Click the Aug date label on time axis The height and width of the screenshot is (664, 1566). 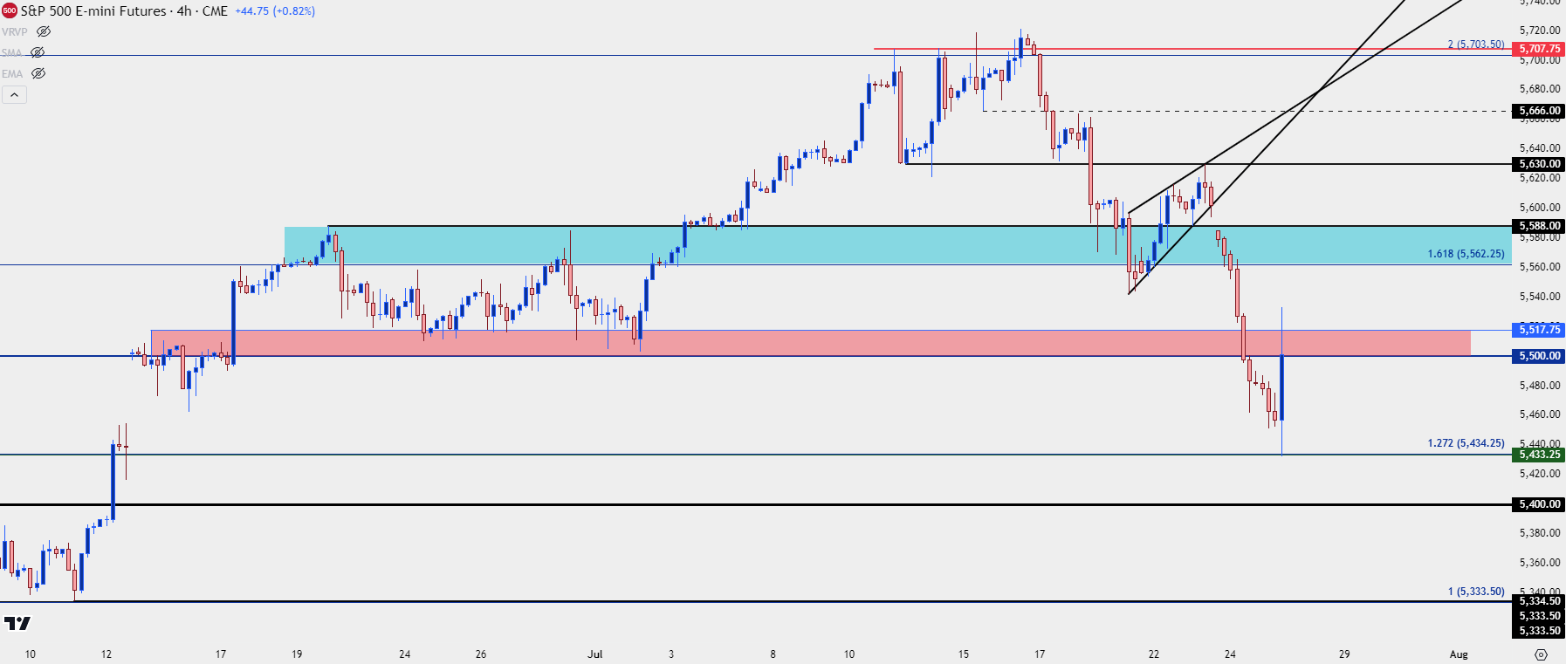pos(1459,654)
